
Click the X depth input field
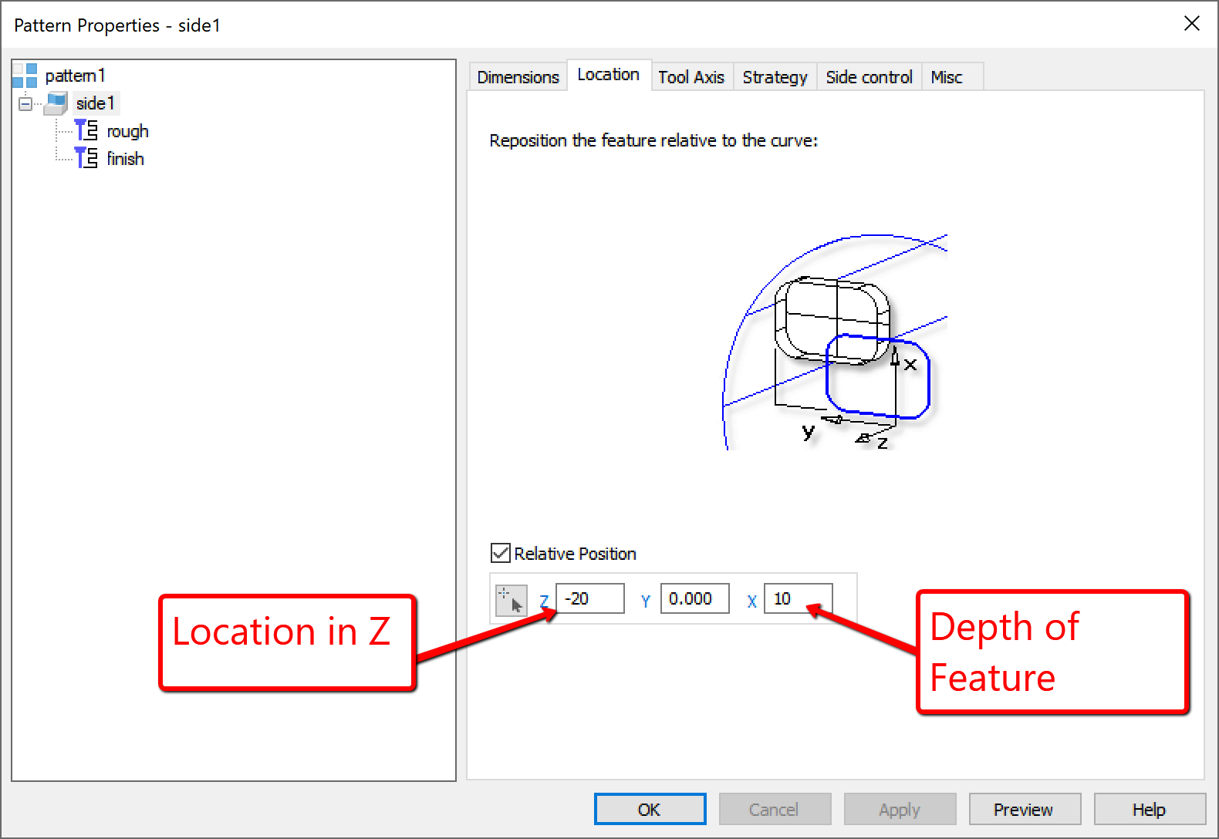coord(799,598)
